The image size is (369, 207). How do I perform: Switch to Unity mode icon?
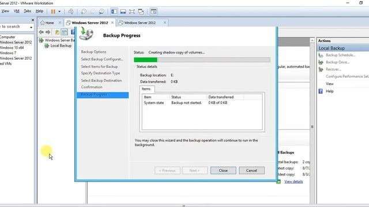[141, 11]
